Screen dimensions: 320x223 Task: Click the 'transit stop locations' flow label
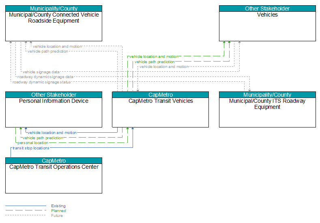(x=31, y=148)
